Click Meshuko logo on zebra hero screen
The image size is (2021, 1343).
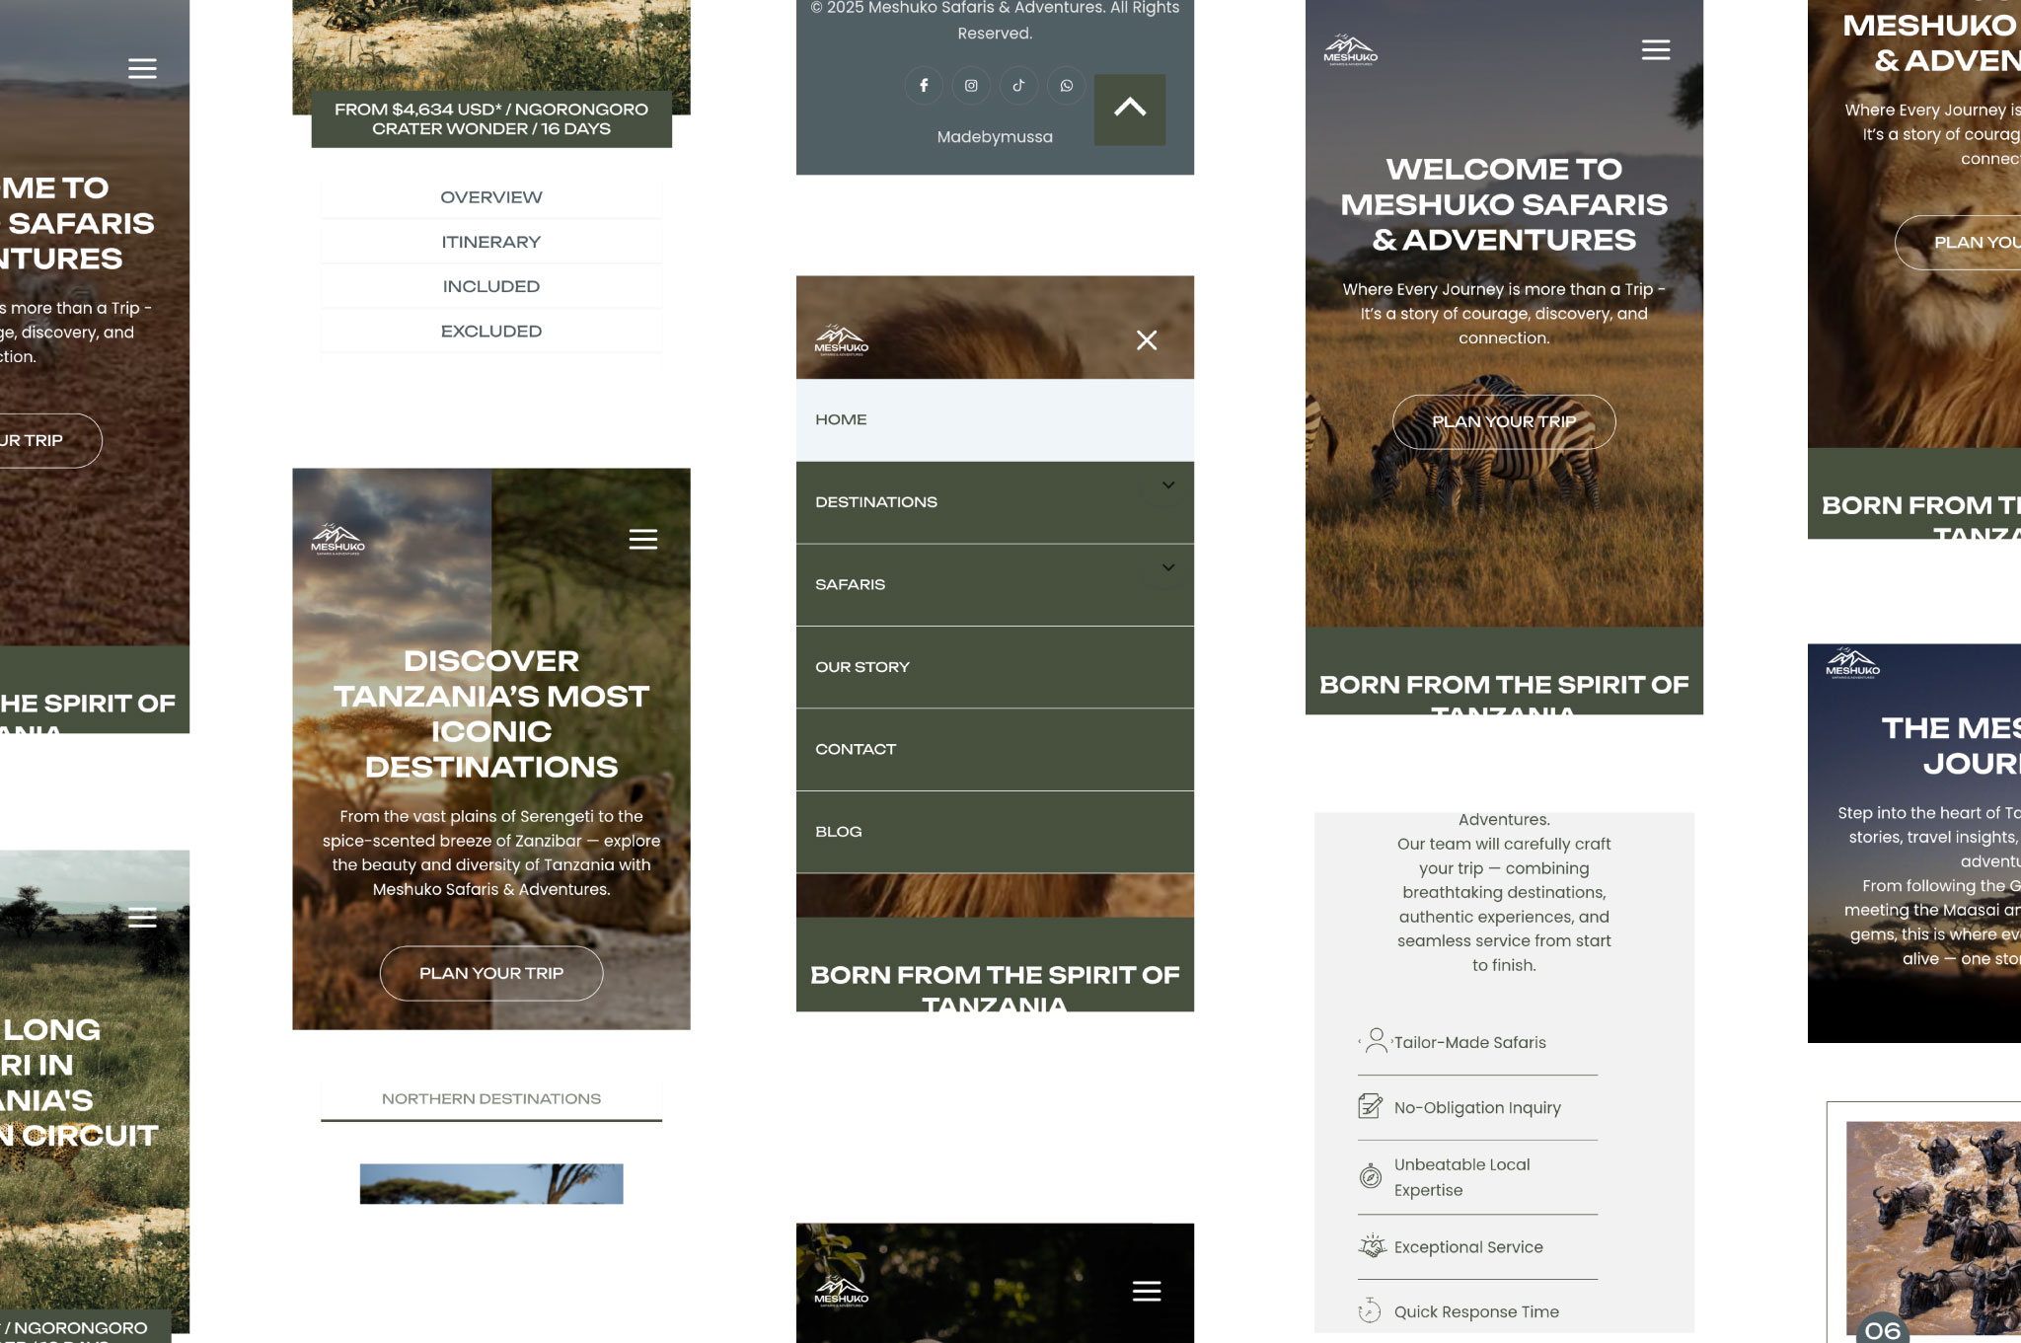tap(1350, 49)
